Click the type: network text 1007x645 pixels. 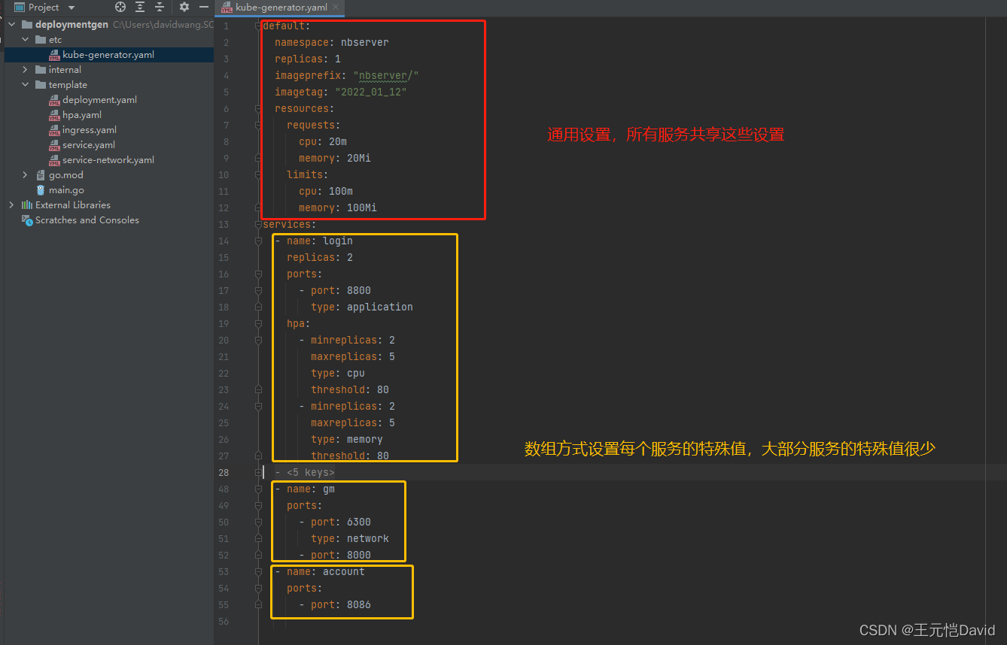(x=350, y=539)
